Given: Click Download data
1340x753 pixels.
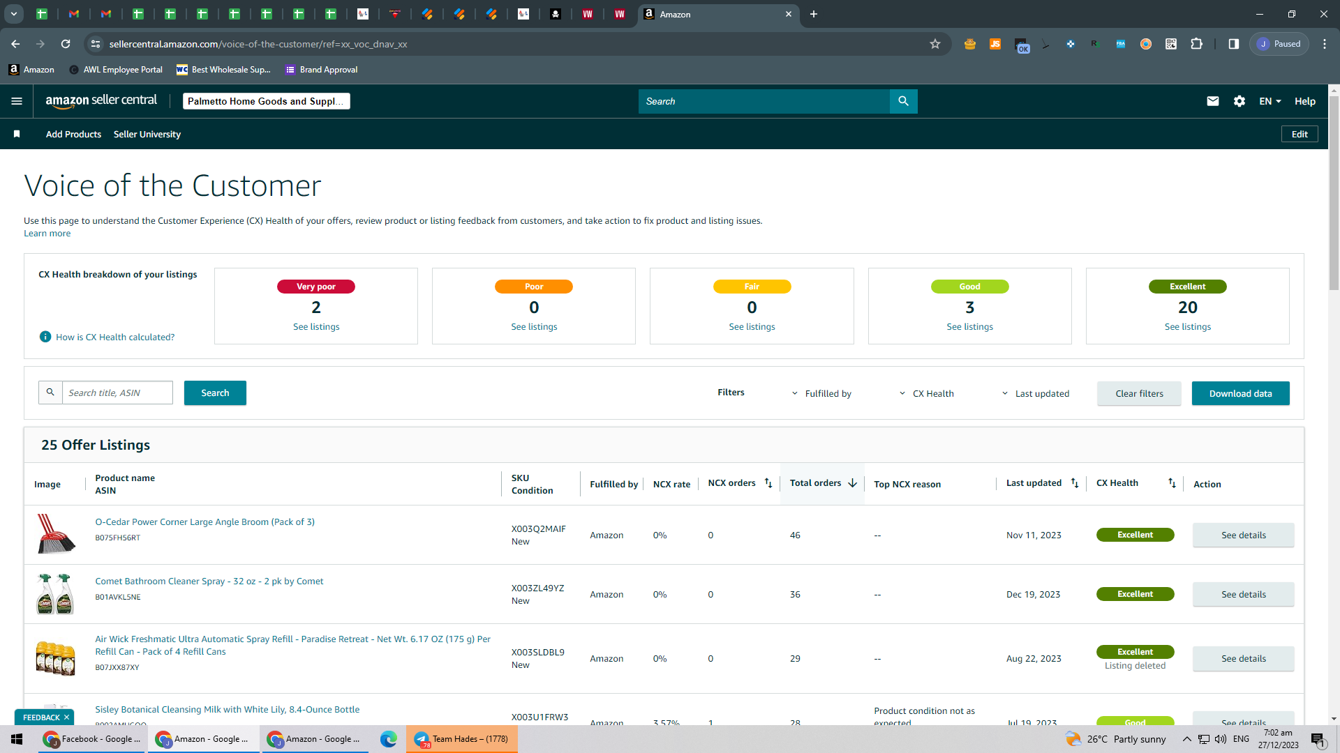Looking at the screenshot, I should pos(1240,393).
